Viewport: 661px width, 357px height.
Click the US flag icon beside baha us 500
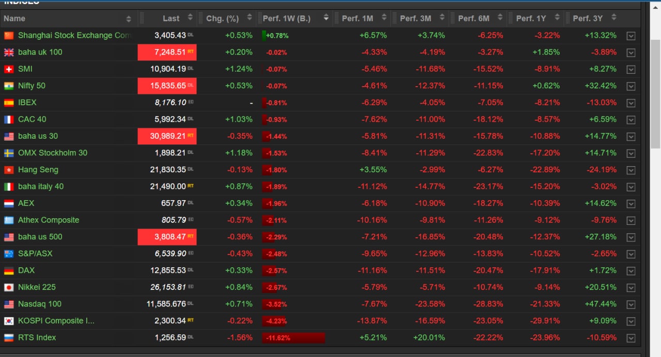point(9,237)
